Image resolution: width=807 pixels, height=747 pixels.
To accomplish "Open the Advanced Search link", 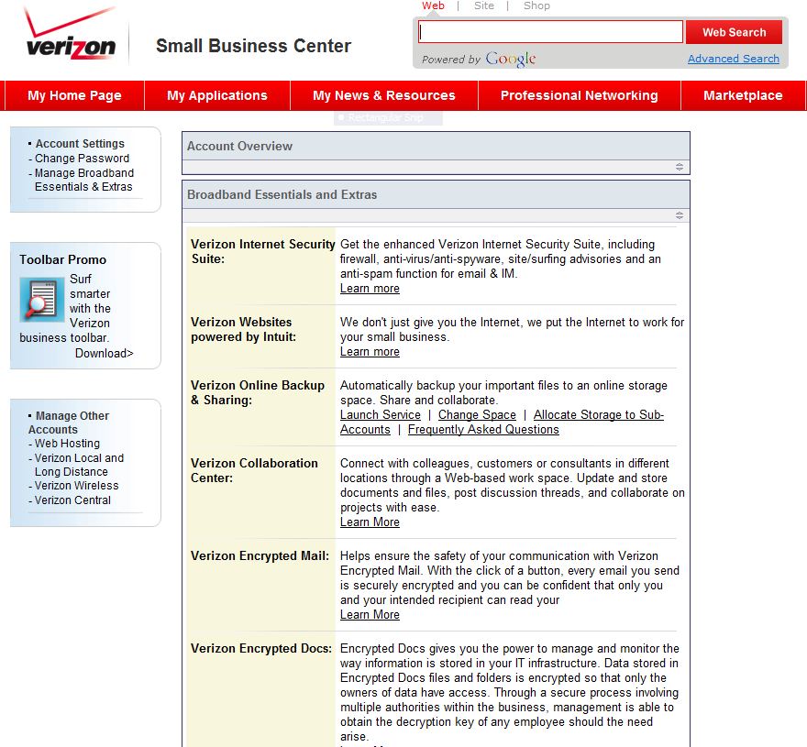I will click(x=734, y=59).
